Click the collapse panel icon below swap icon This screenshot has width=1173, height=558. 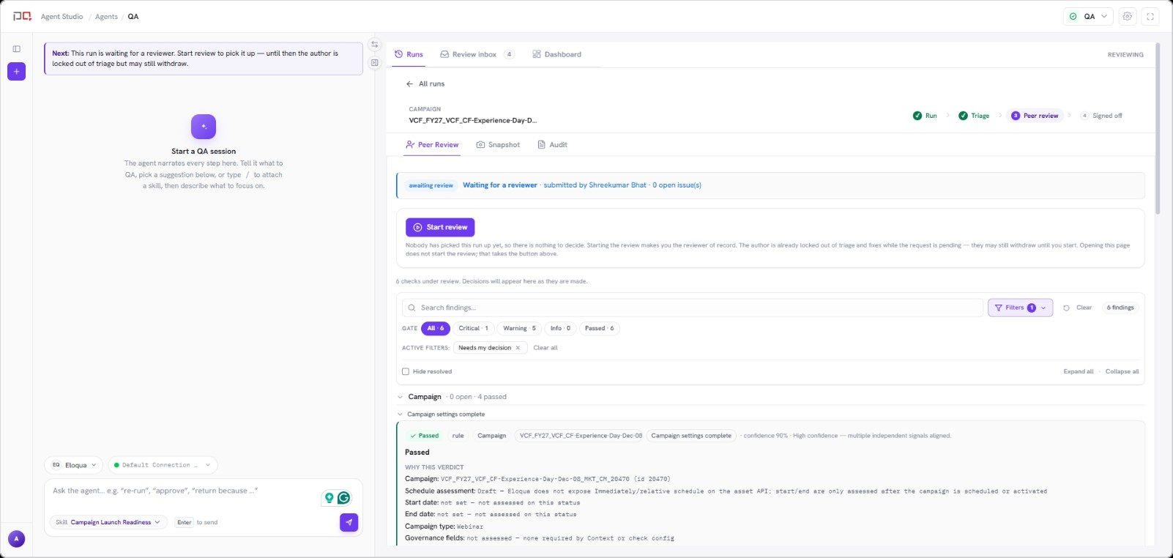[375, 63]
